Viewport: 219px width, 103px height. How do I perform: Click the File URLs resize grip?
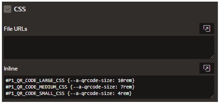point(212,57)
